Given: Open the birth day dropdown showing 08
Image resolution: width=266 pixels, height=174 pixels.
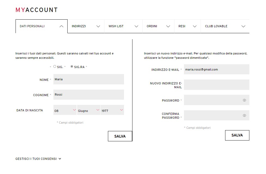Looking at the screenshot, I should pos(65,110).
